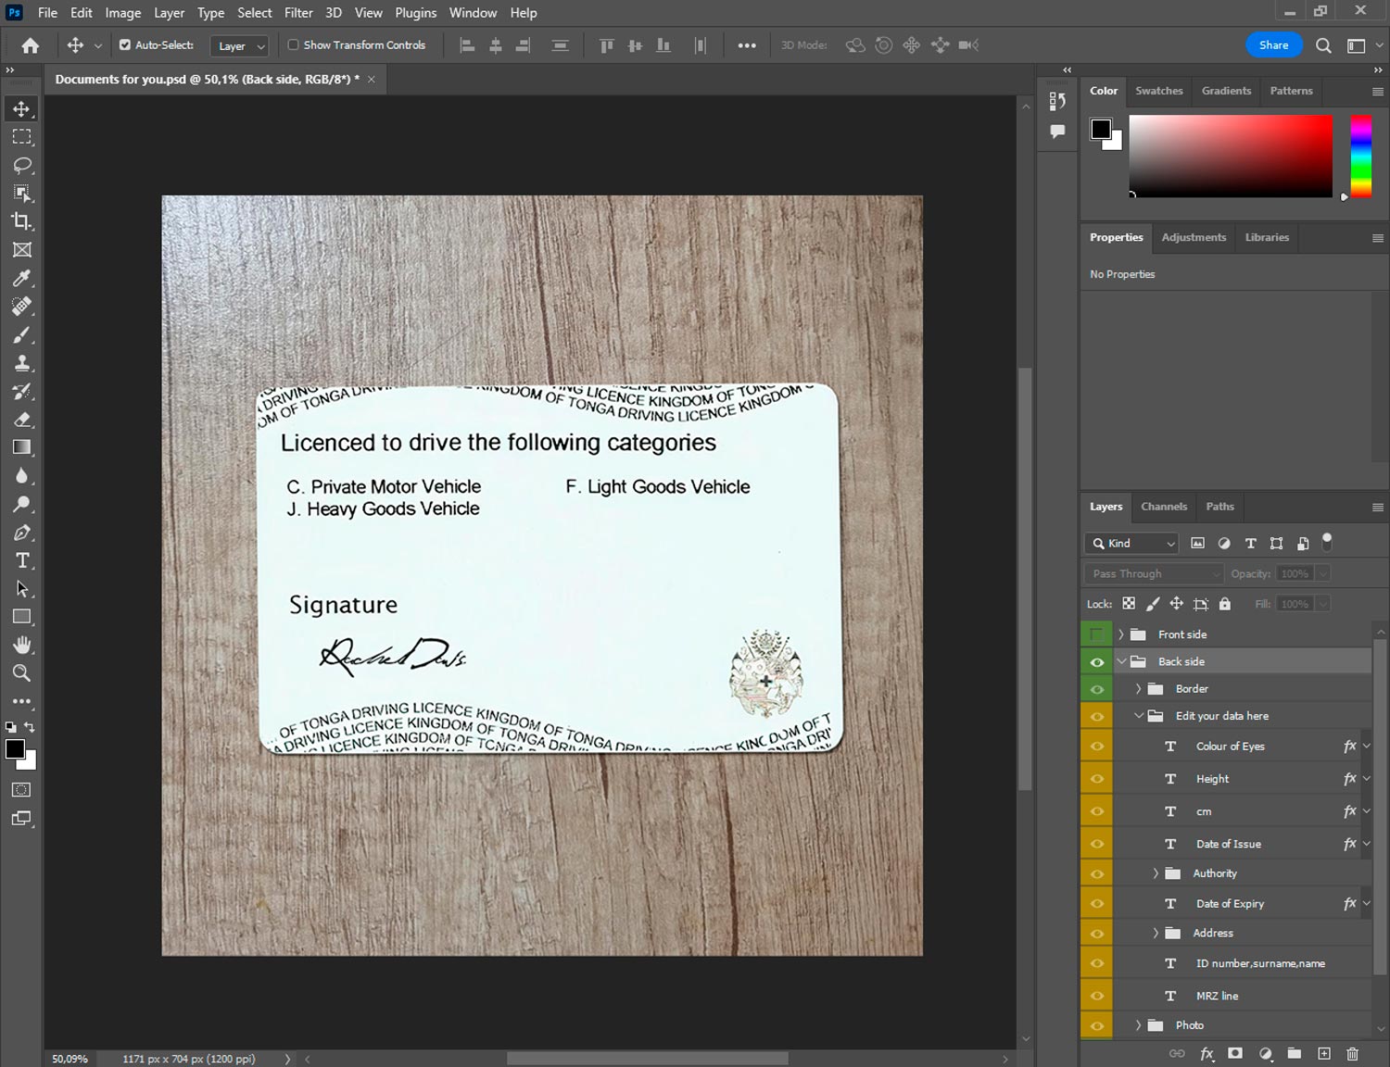Select the Clone Stamp tool

[21, 363]
